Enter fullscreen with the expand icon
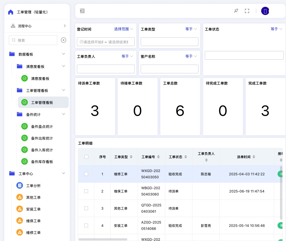286x241 pixels. click(x=247, y=11)
